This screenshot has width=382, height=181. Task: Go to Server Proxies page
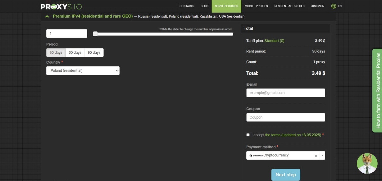pos(226,6)
